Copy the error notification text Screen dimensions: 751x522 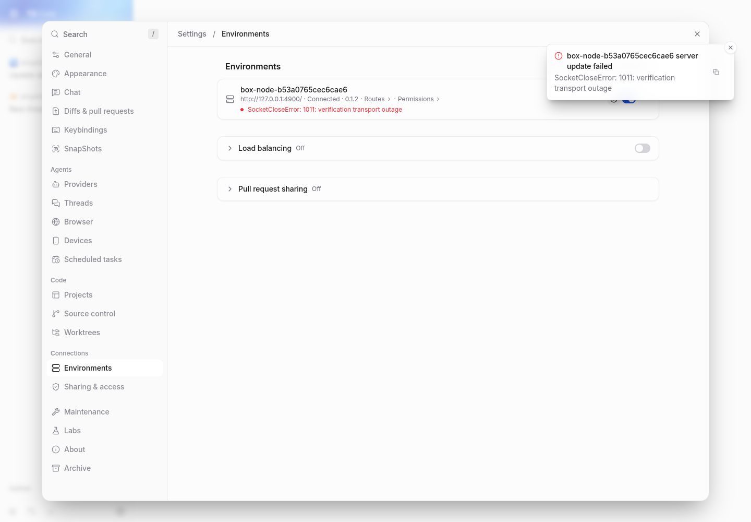pos(716,72)
